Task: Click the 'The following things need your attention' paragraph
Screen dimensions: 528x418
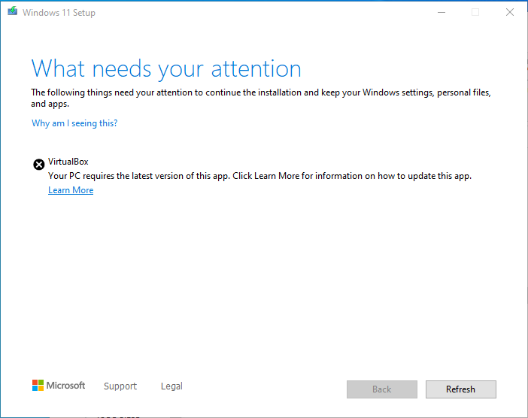Action: [x=261, y=98]
